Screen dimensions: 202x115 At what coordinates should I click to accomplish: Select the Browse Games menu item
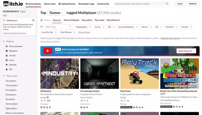(33, 4)
